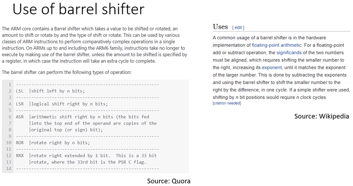Click the 'shift left by n bits' text
The width and height of the screenshot is (353, 186).
[x=58, y=91]
